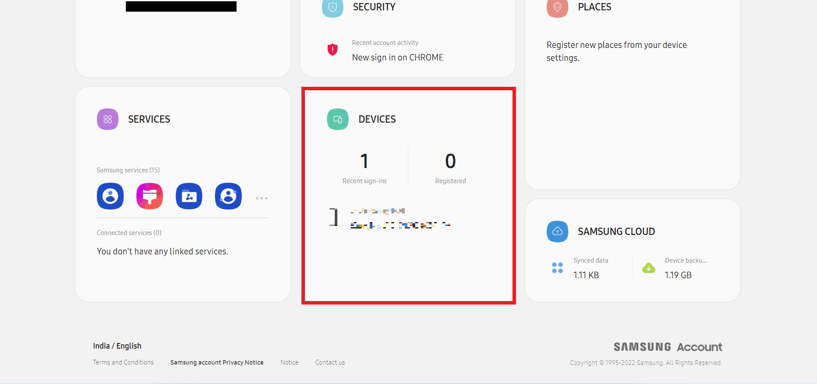This screenshot has width=817, height=384.
Task: Open the pink Galaxy Themes service icon
Action: [x=150, y=196]
